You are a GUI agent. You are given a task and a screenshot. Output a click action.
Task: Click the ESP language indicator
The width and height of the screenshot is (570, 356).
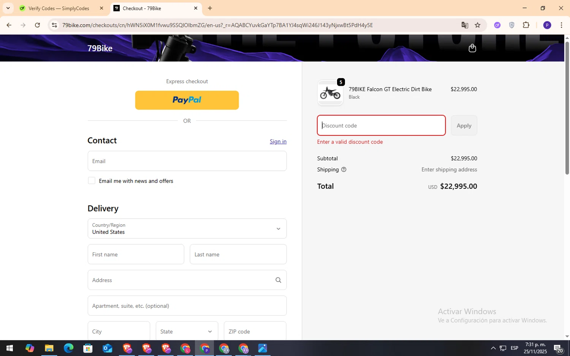515,348
